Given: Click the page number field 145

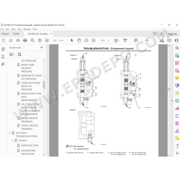Looking at the screenshot, I should (x=55, y=40).
